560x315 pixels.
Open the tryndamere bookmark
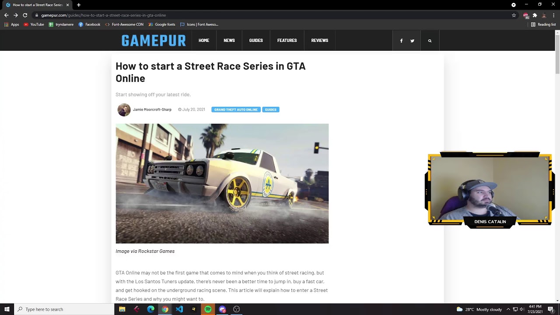(x=61, y=24)
